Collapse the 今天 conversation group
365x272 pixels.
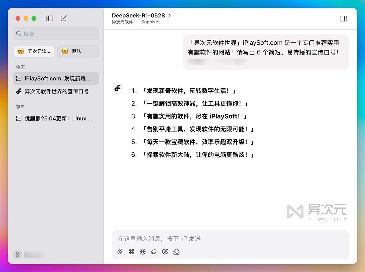coord(20,67)
